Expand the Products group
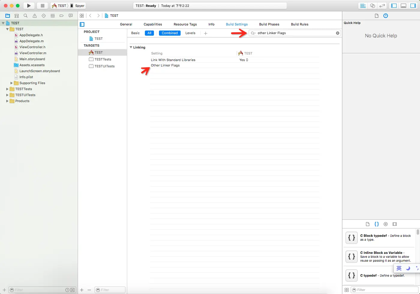420x294 pixels. [7, 101]
